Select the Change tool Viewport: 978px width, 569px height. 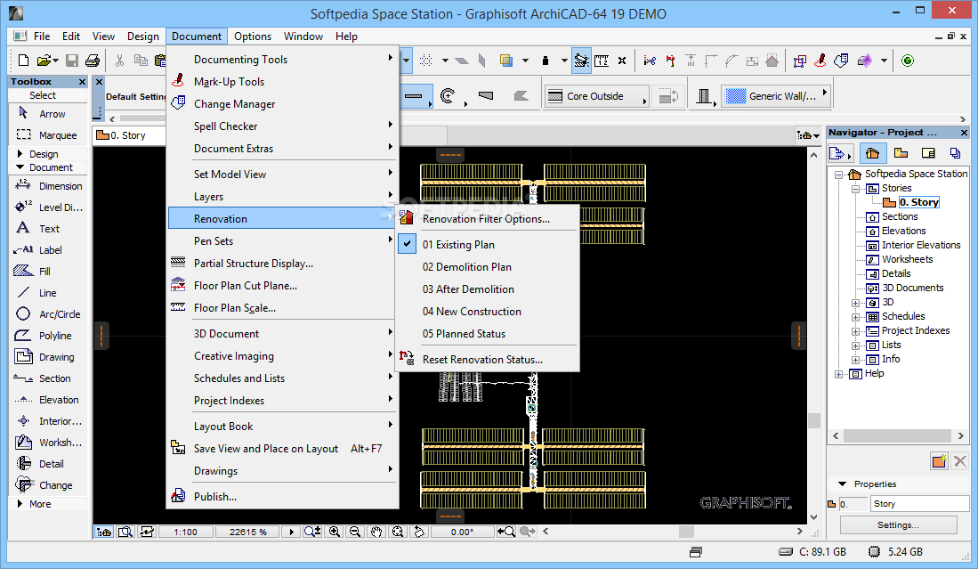(49, 484)
